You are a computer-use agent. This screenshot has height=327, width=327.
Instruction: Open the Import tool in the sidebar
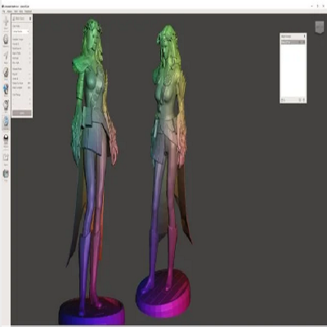6,23
